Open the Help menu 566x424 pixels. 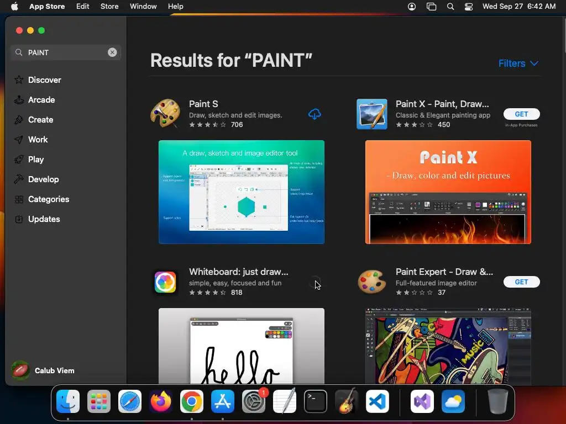pos(175,6)
